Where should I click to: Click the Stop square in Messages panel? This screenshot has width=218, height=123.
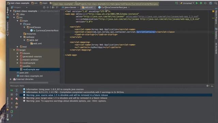(x=12, y=95)
